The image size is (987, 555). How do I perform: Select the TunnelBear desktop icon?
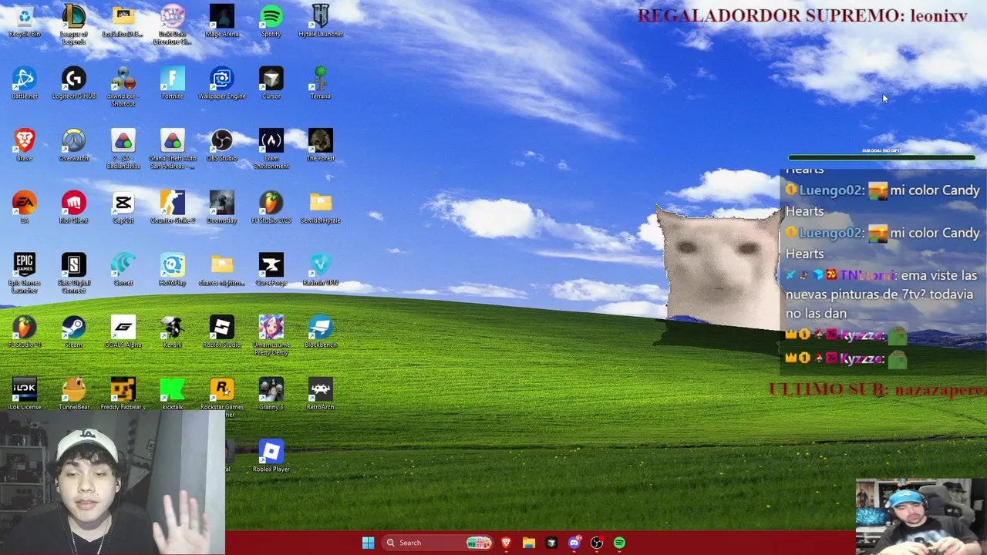click(x=74, y=395)
